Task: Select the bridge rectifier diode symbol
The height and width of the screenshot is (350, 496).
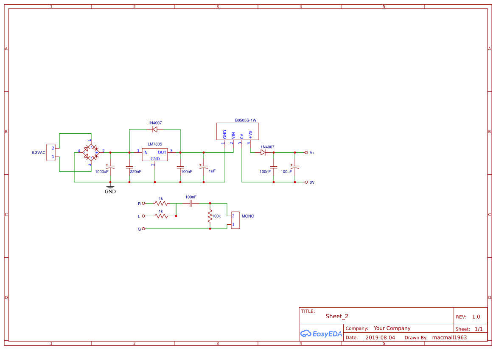Action: click(x=91, y=152)
